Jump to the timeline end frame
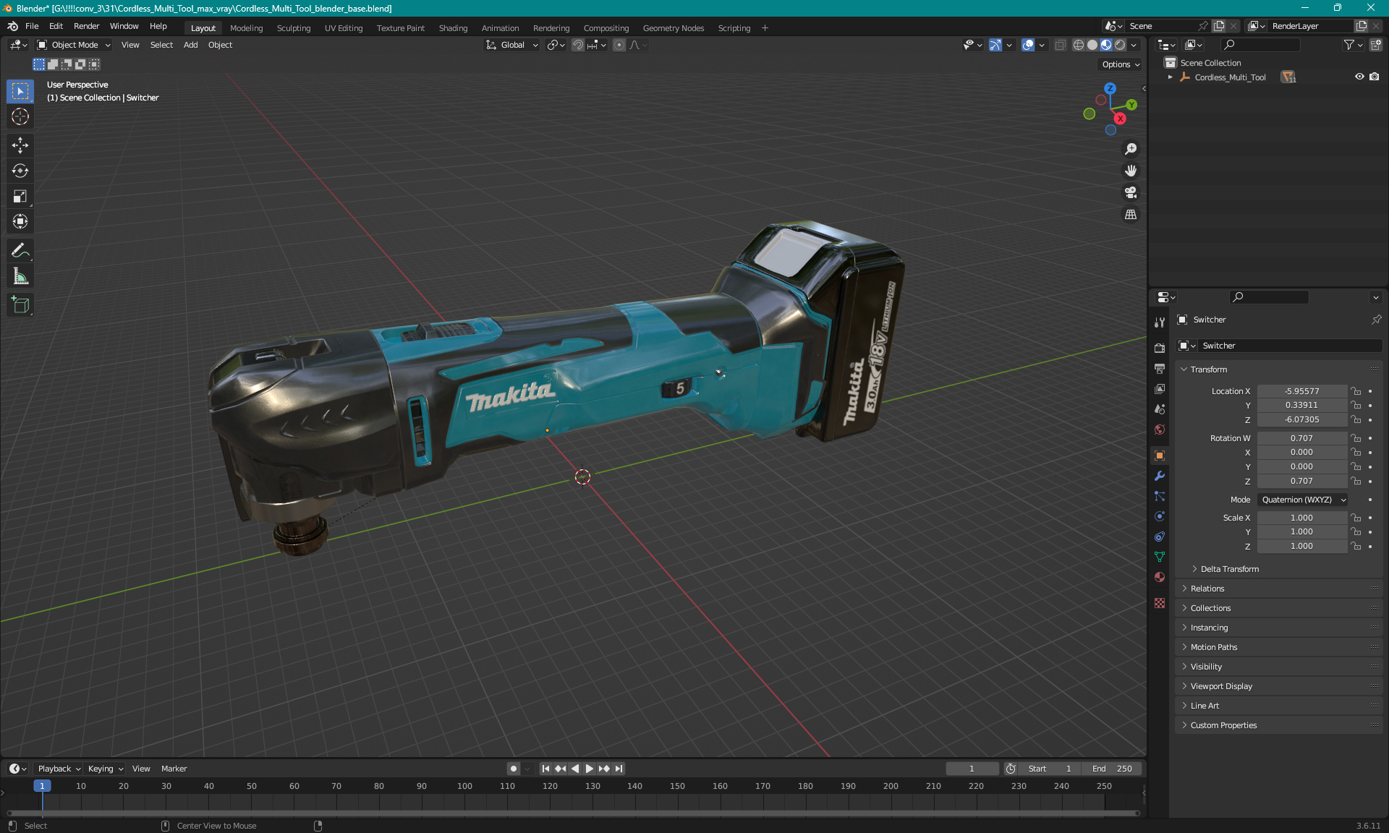Screen dimensions: 1389x833 tap(619, 769)
